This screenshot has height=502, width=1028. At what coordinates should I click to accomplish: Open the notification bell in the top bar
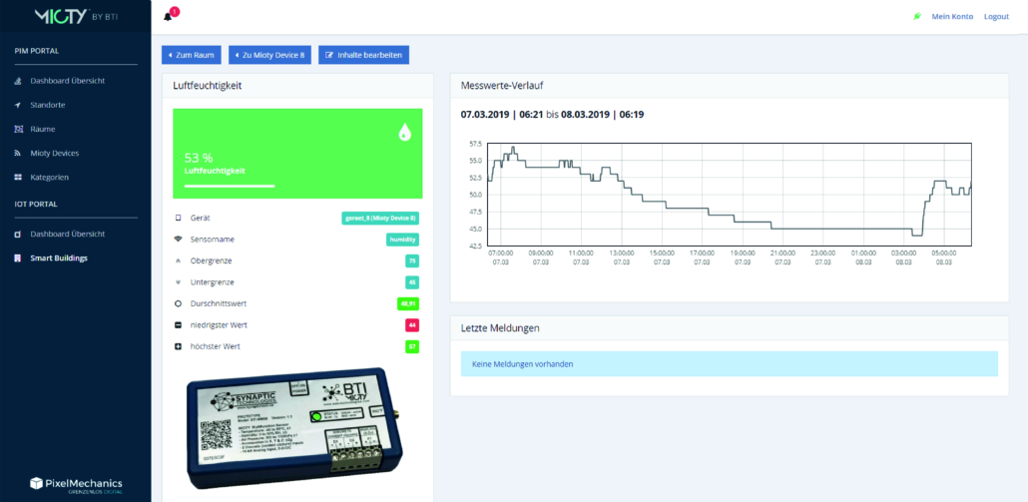click(168, 17)
